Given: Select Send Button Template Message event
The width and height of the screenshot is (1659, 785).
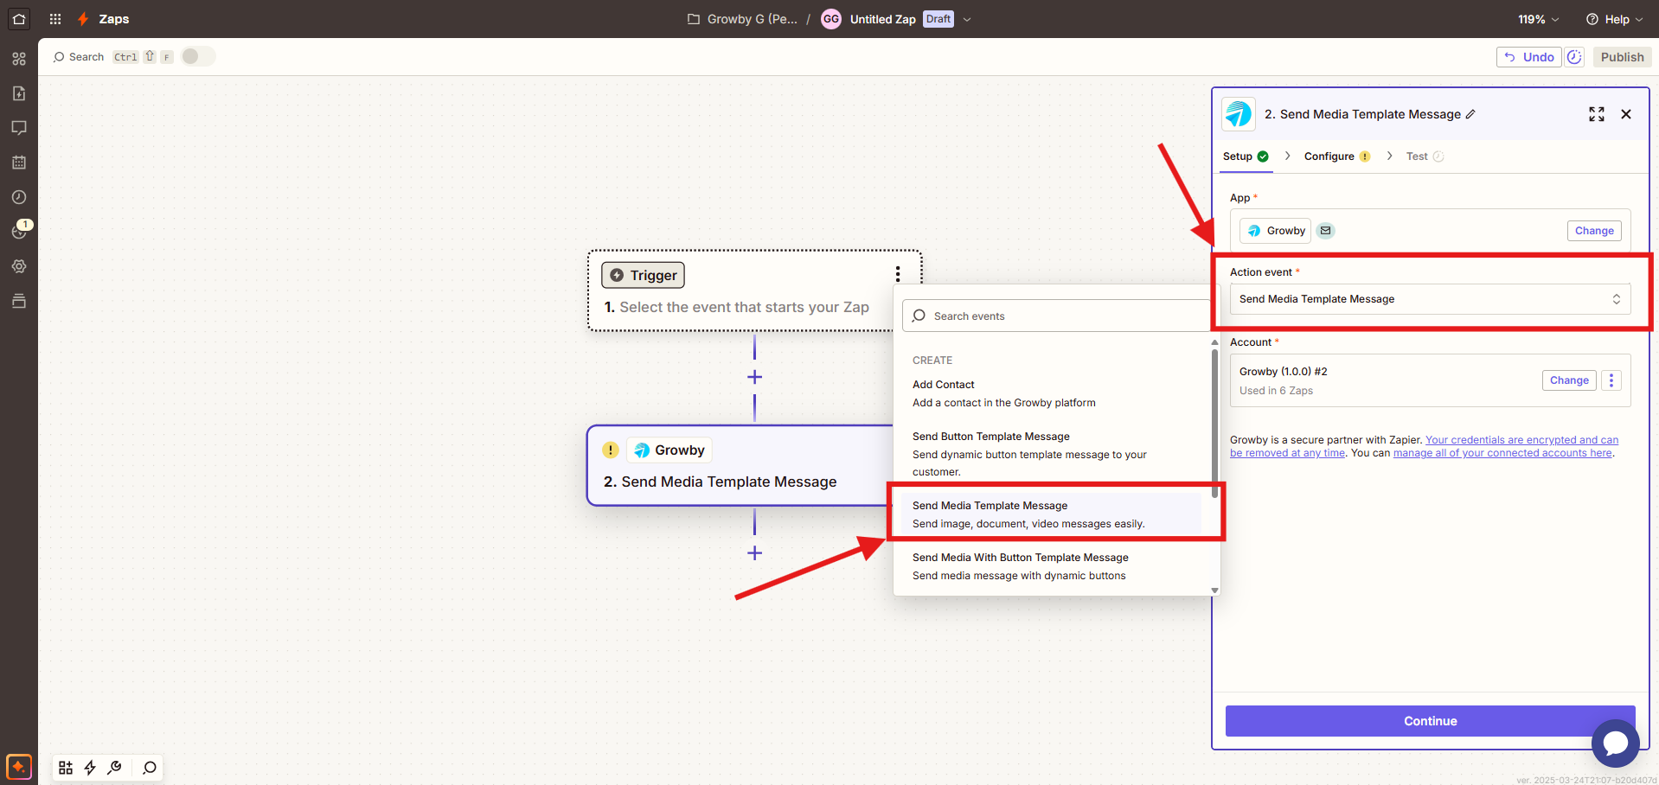Looking at the screenshot, I should point(1052,454).
